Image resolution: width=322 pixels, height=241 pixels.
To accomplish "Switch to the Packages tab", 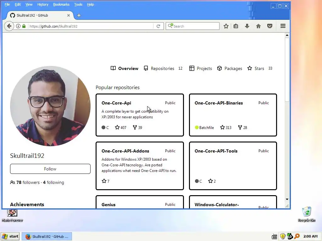I will (230, 68).
